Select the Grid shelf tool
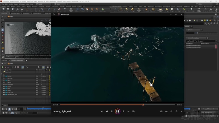This screenshot has width=219, height=123. pyautogui.click(x=22, y=10)
